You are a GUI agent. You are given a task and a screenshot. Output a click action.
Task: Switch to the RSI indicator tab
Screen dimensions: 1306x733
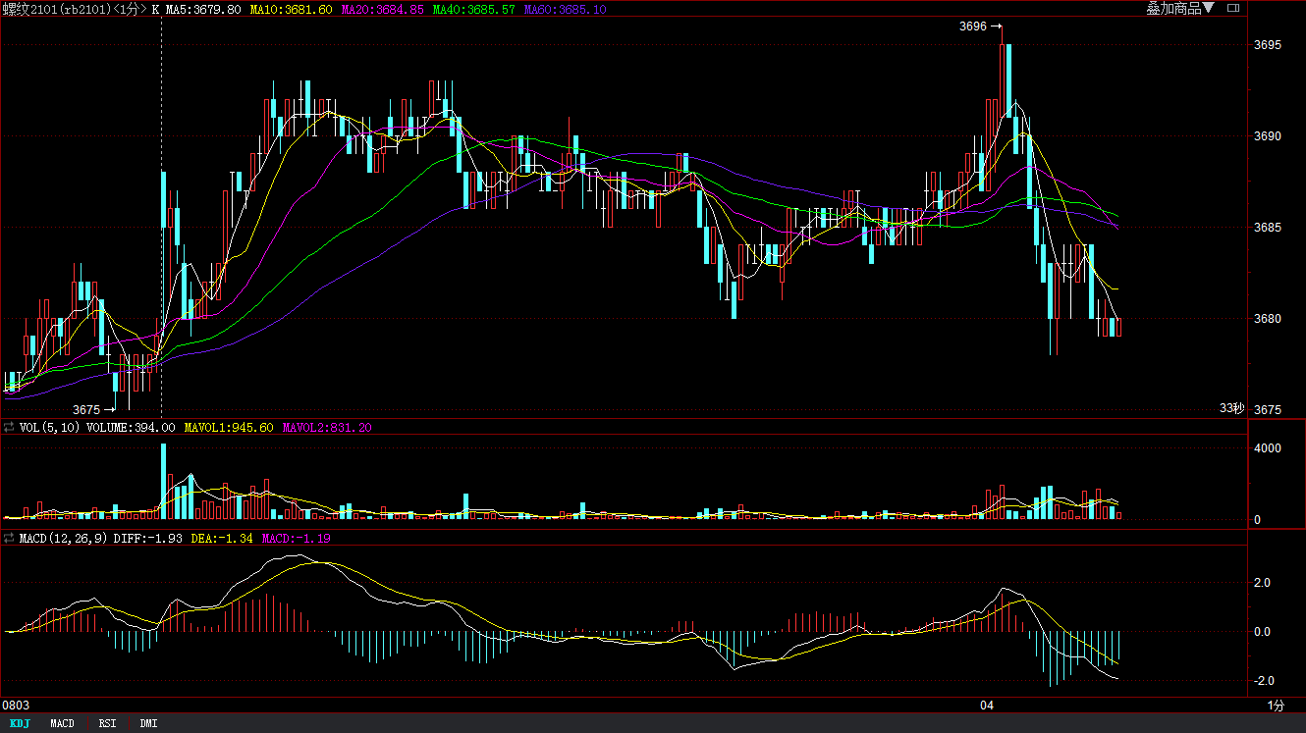[x=107, y=724]
